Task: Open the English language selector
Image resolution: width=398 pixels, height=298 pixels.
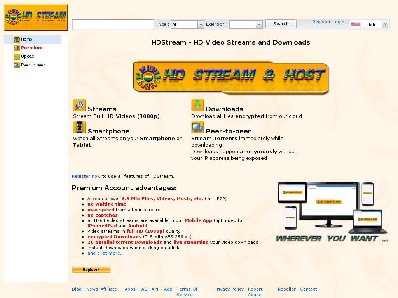Action: tap(369, 24)
